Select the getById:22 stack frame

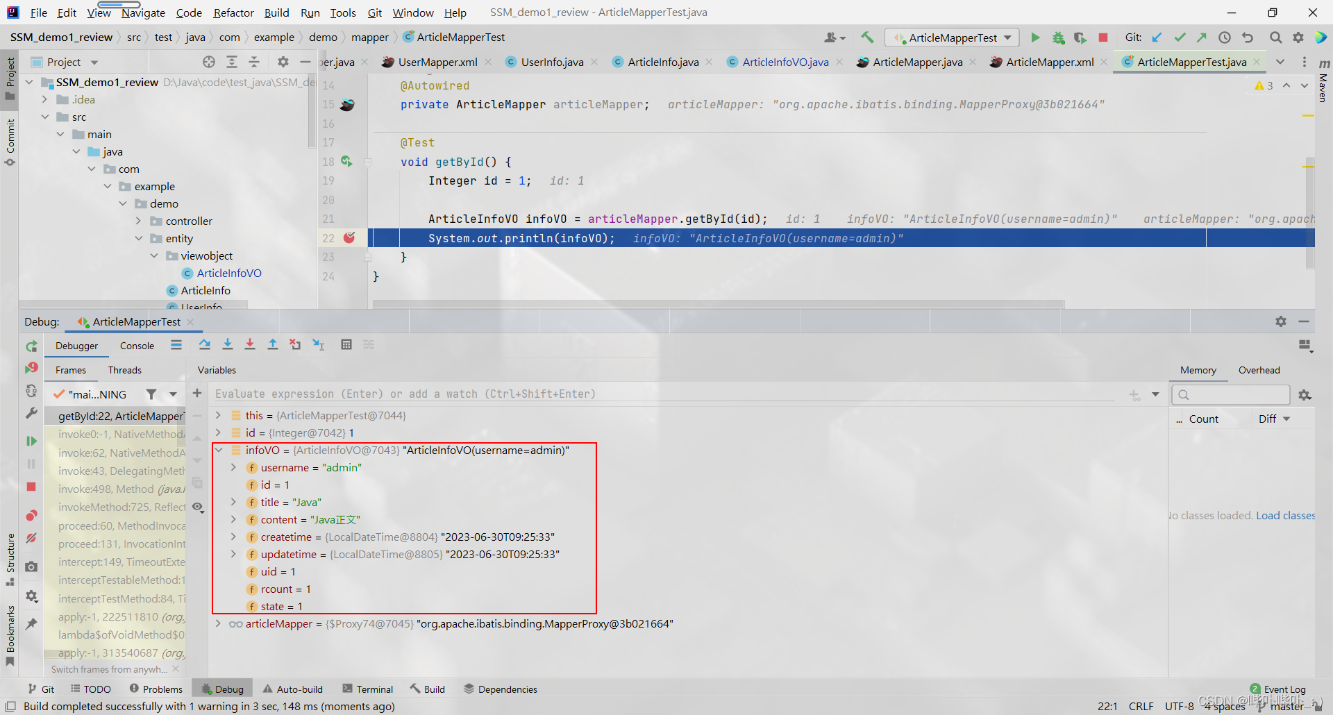coord(115,416)
